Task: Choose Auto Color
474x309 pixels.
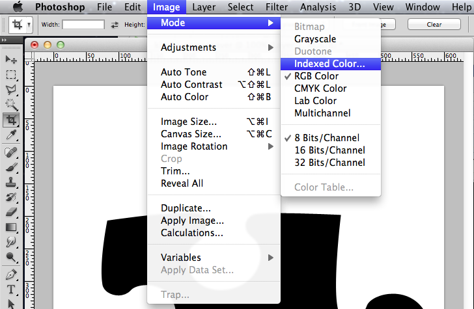Action: [214, 97]
